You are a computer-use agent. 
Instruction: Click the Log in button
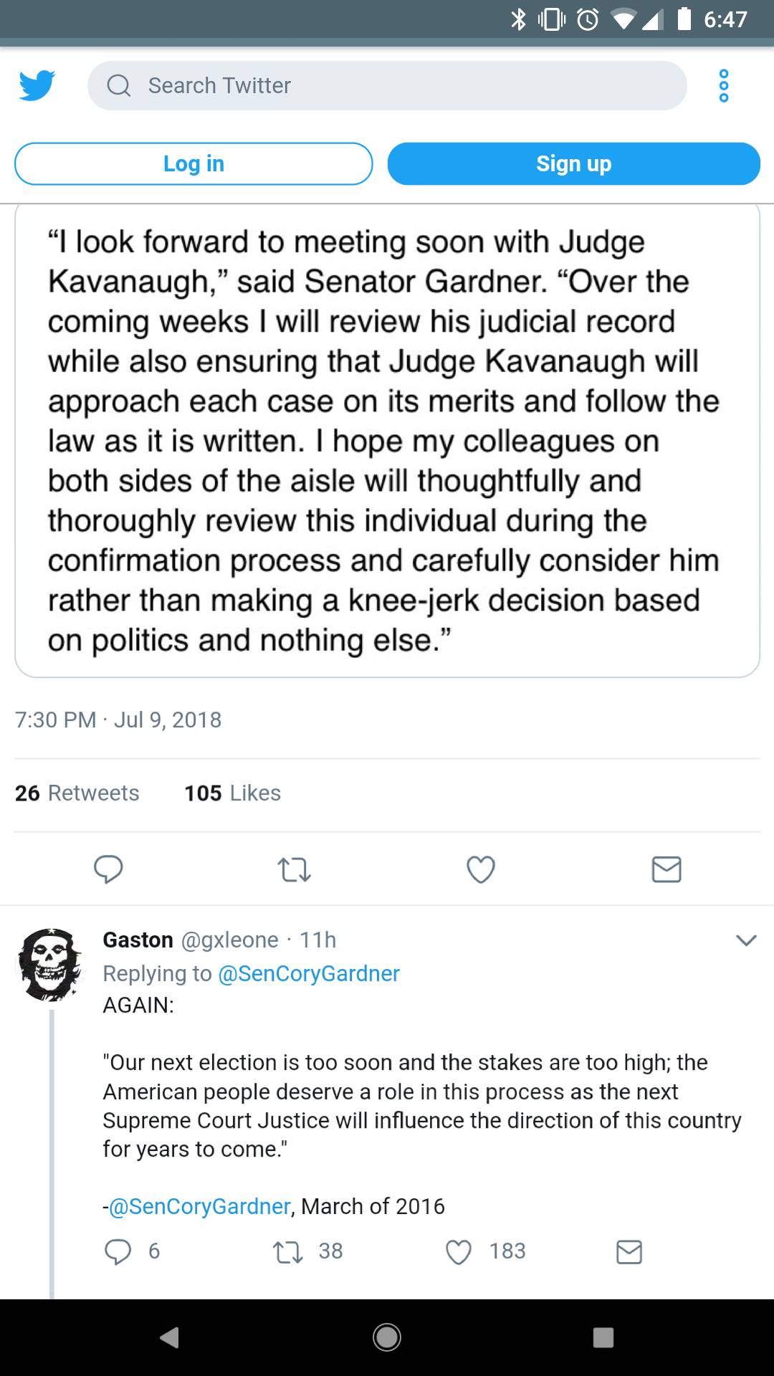pyautogui.click(x=193, y=163)
